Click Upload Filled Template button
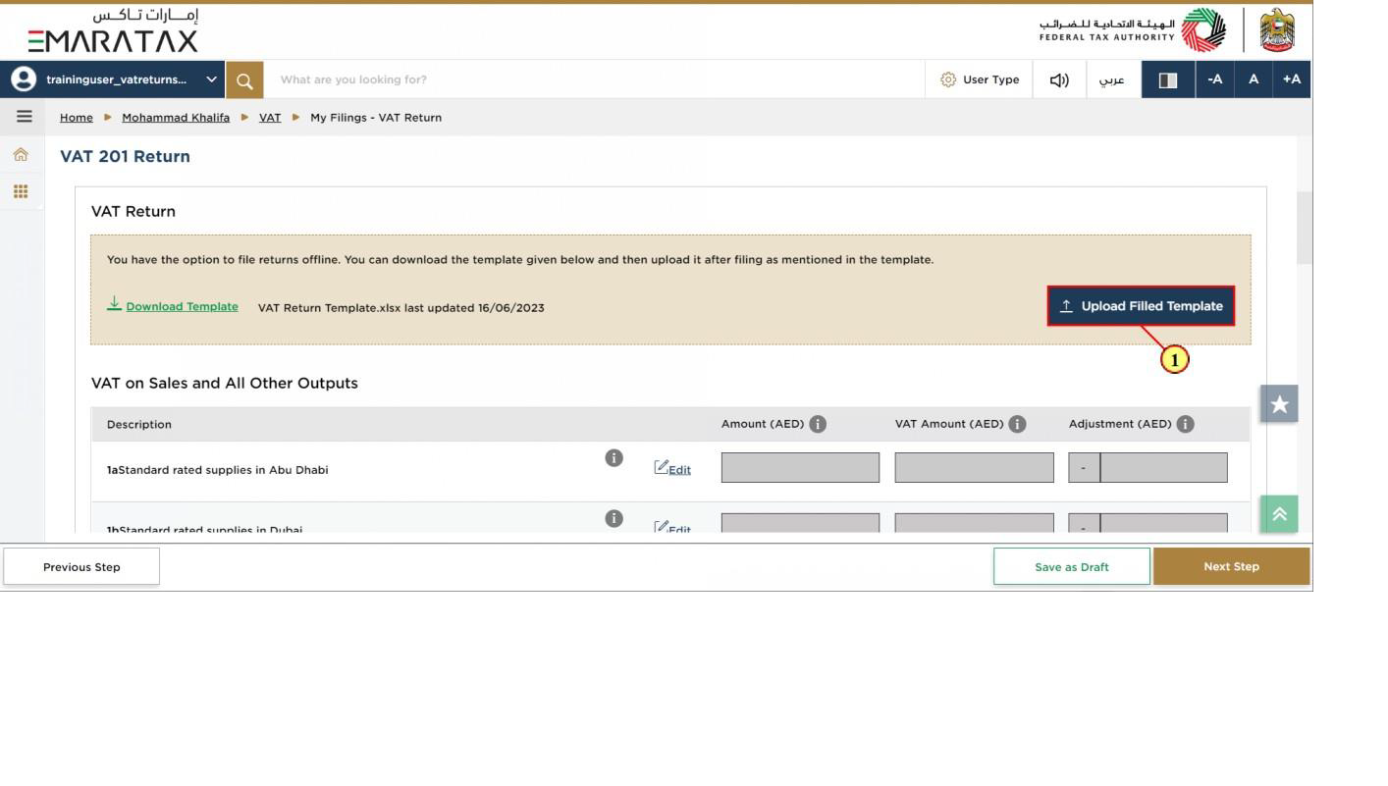 coord(1141,306)
